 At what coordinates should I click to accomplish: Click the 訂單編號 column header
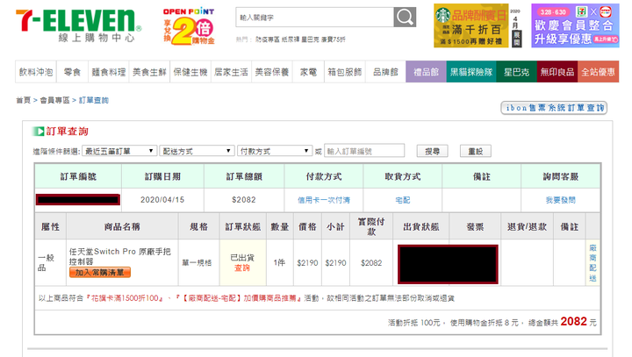78,176
